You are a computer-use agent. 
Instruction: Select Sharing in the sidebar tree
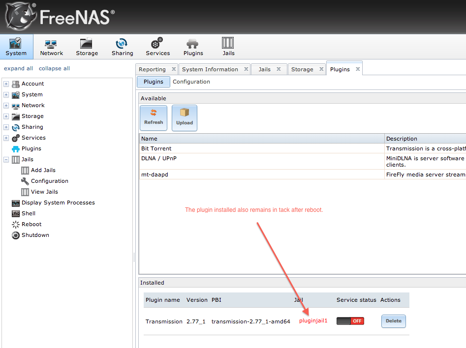coord(32,127)
